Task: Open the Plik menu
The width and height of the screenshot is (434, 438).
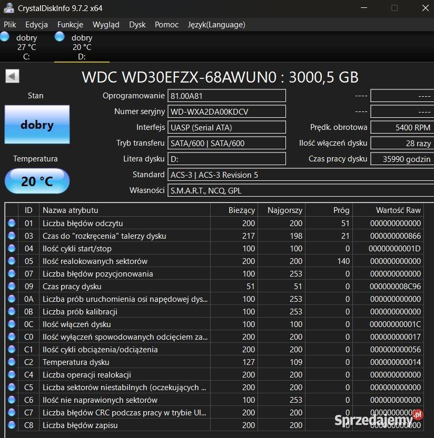Action: point(10,25)
